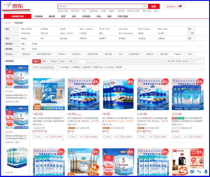This screenshot has height=177, width=210.
Task: Select the 综合 sort tab
Action: coord(36,61)
